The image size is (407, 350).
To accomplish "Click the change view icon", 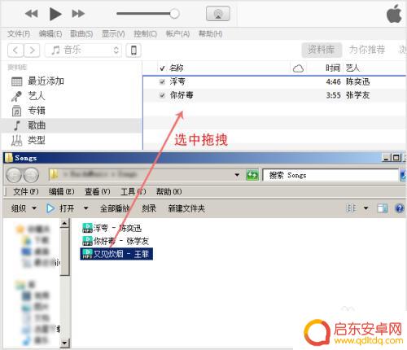I will 351,208.
